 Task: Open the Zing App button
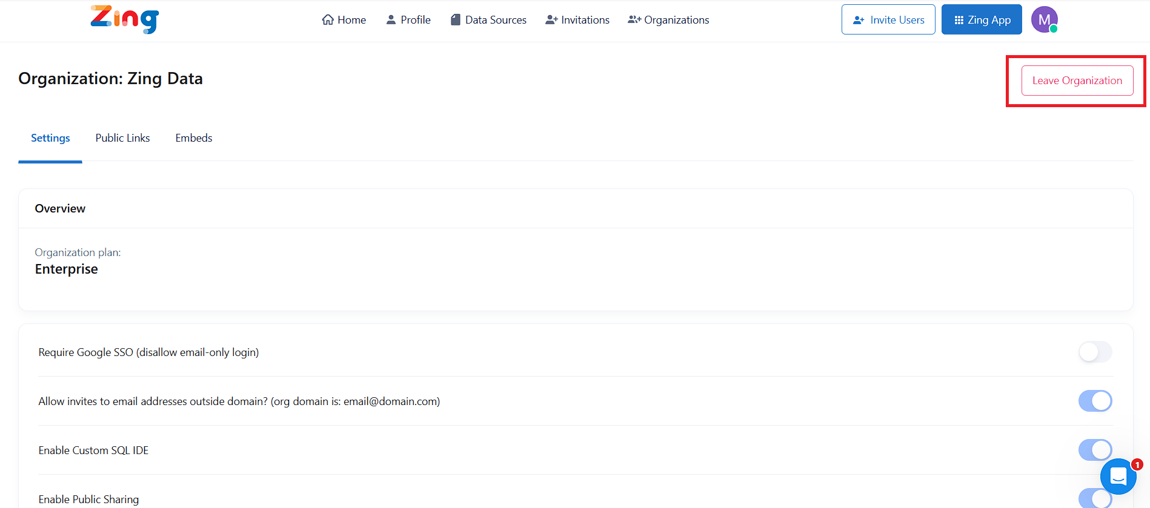(x=982, y=20)
